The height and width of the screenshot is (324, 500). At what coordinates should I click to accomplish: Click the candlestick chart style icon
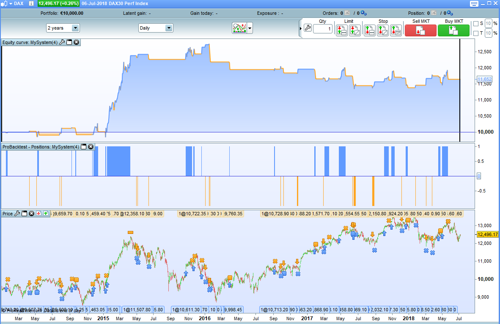click(4, 3)
